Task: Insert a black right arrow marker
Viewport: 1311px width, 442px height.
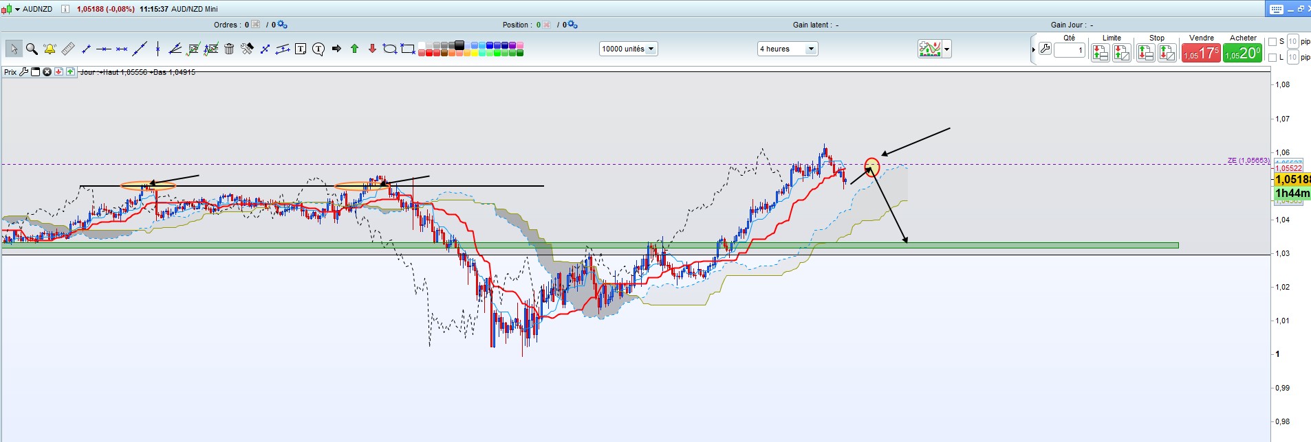Action: click(x=336, y=49)
